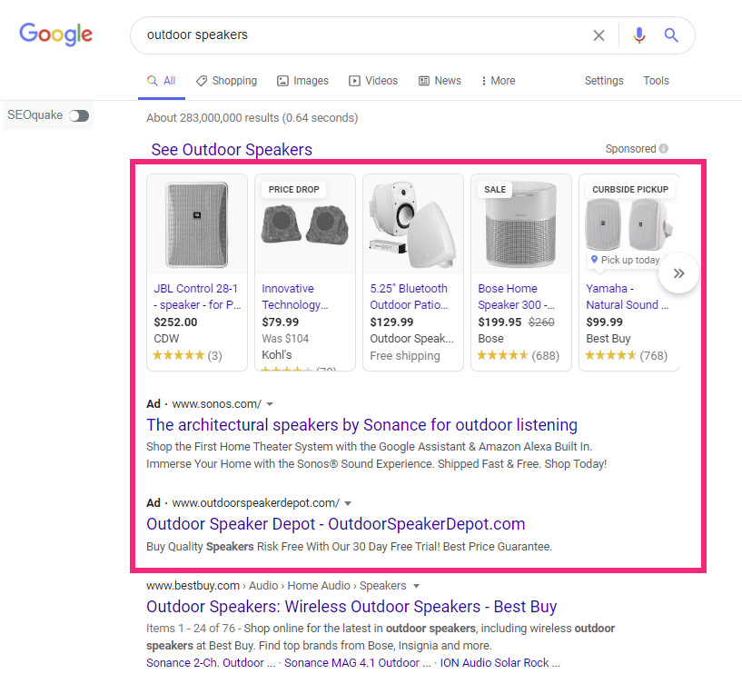The height and width of the screenshot is (694, 742).
Task: Click the SALE badge on Bose
Action: click(x=495, y=189)
